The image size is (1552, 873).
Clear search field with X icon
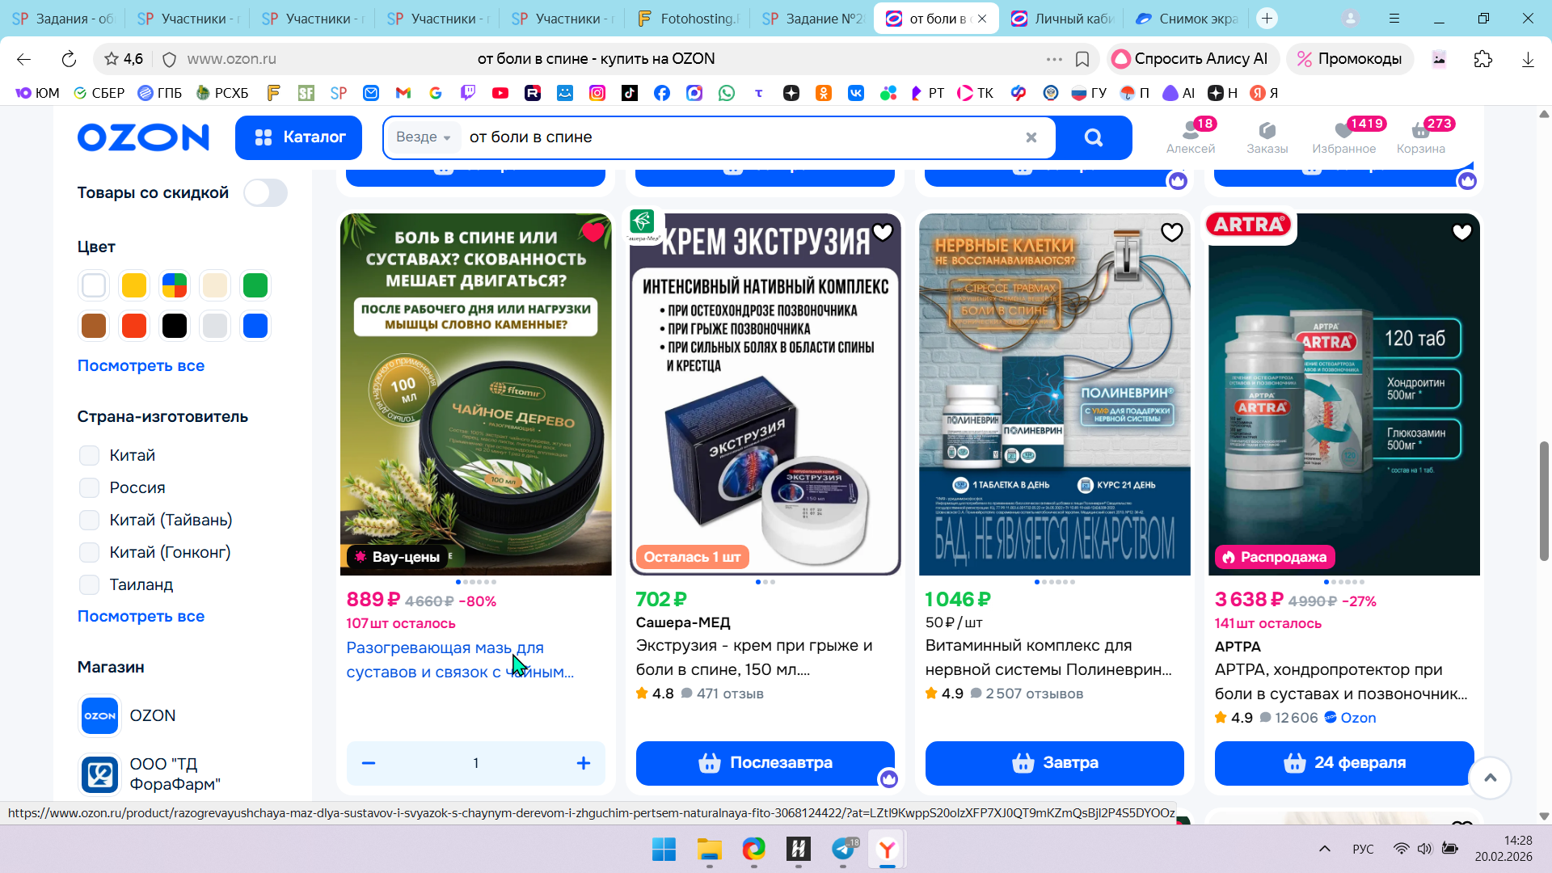1031,137
